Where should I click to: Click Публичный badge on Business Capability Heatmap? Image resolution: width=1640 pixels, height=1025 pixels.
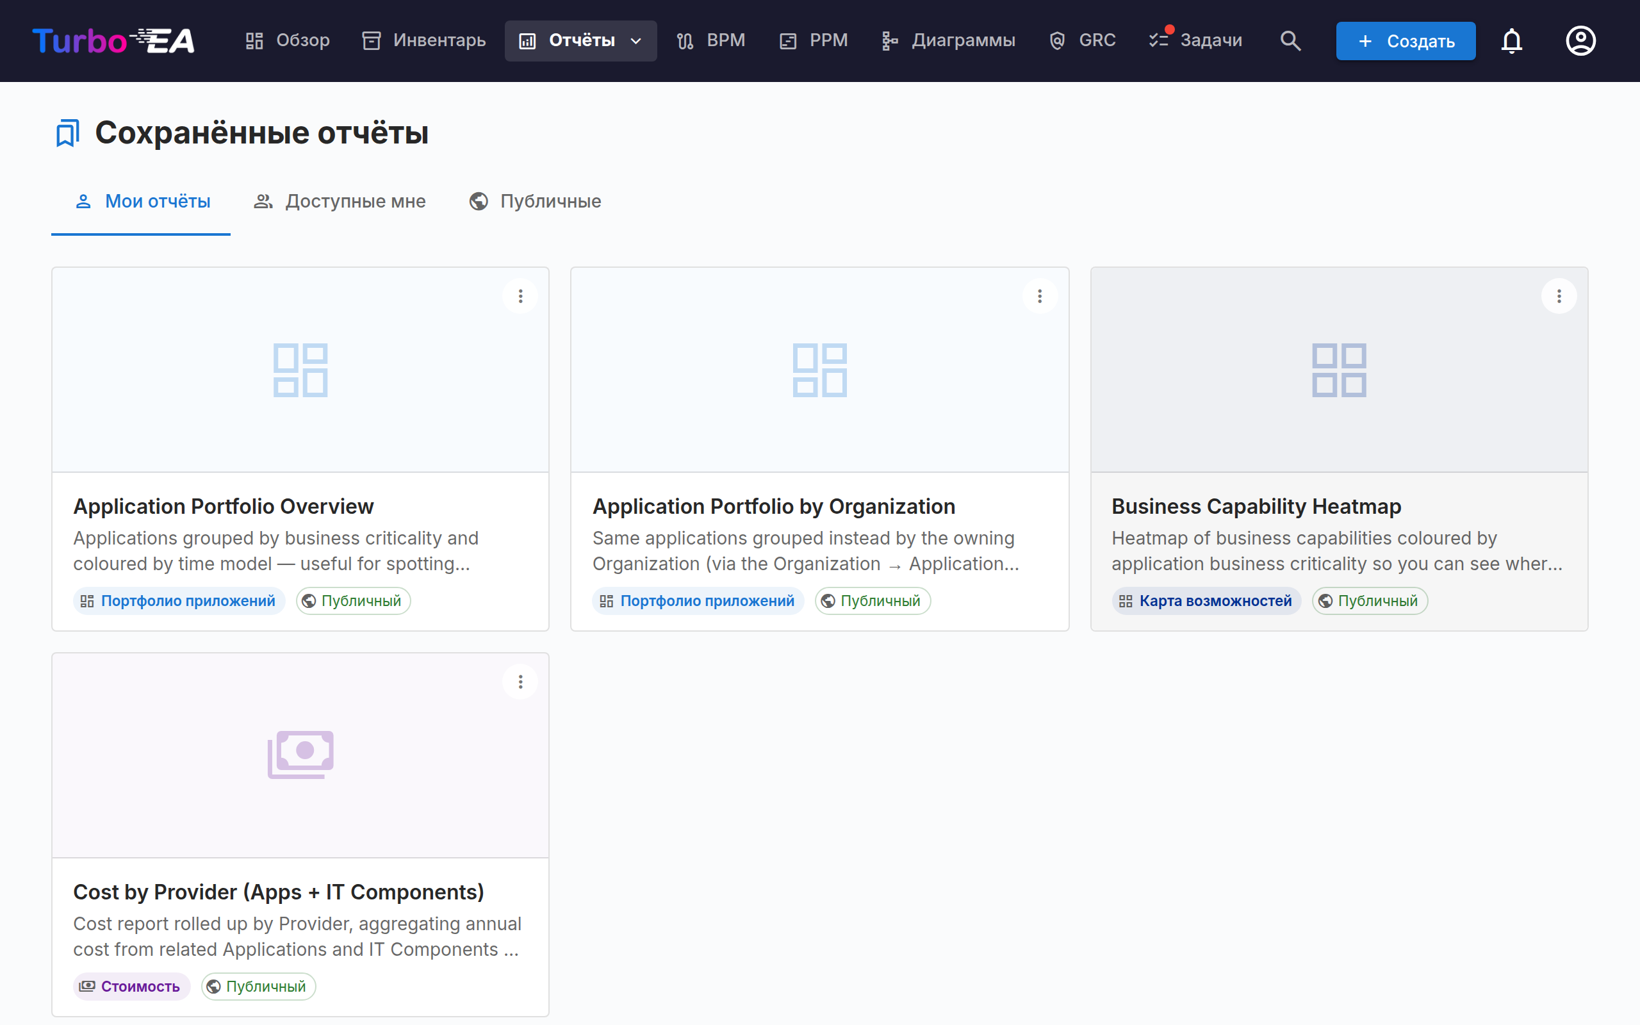tap(1370, 601)
